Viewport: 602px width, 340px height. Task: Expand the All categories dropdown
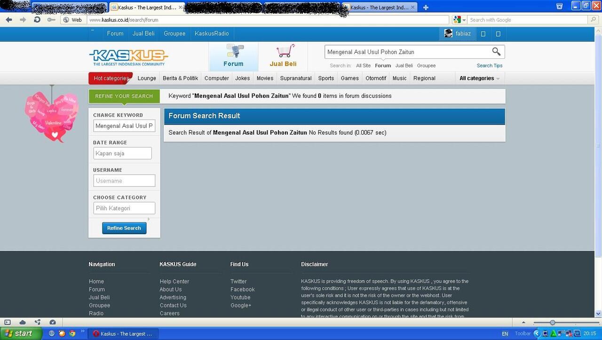pos(479,78)
